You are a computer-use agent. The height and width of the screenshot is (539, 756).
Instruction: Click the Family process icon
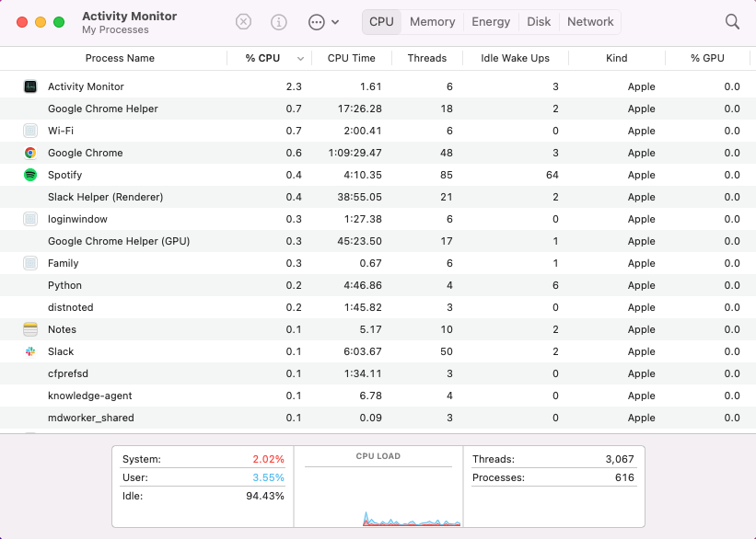[30, 263]
